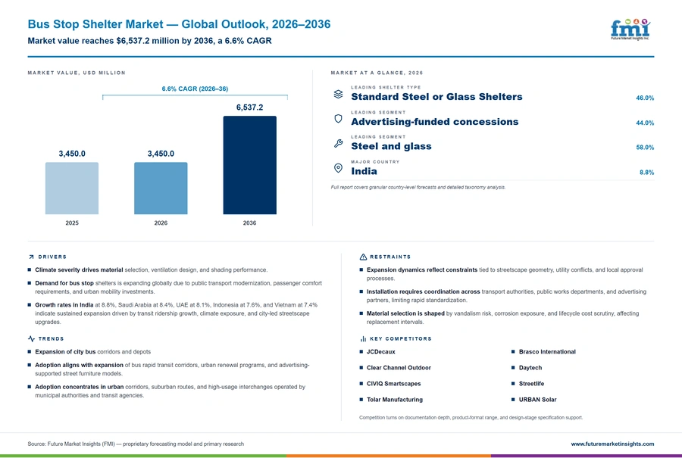Viewport: 682px width, 458px height.
Task: Click the FMI logo in the header
Action: pyautogui.click(x=630, y=29)
